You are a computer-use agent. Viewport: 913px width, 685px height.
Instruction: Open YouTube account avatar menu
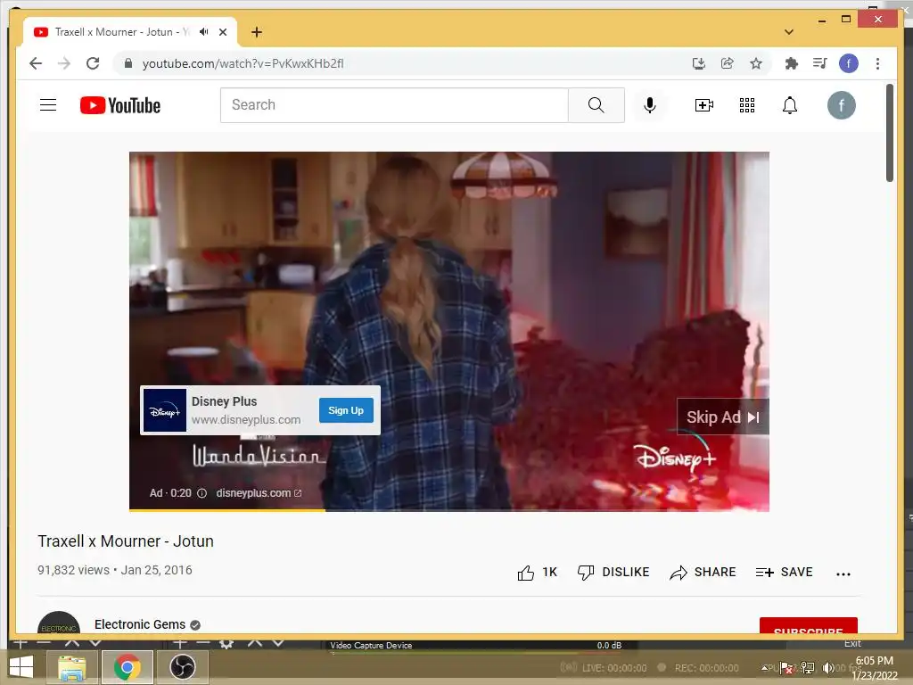tap(842, 105)
